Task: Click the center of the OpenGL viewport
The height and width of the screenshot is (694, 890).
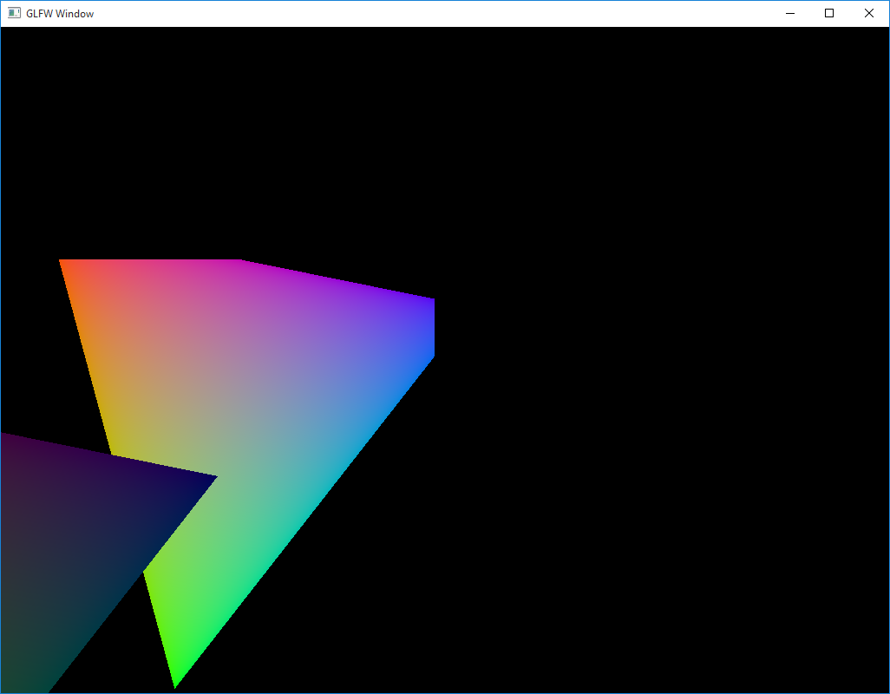Action: (x=445, y=360)
